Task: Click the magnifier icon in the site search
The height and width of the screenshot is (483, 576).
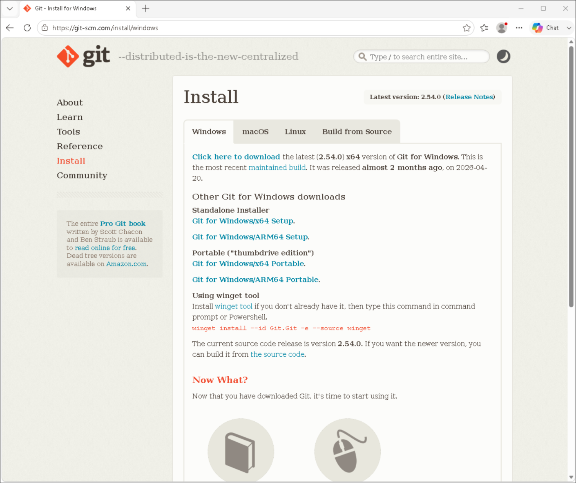Action: coord(362,56)
